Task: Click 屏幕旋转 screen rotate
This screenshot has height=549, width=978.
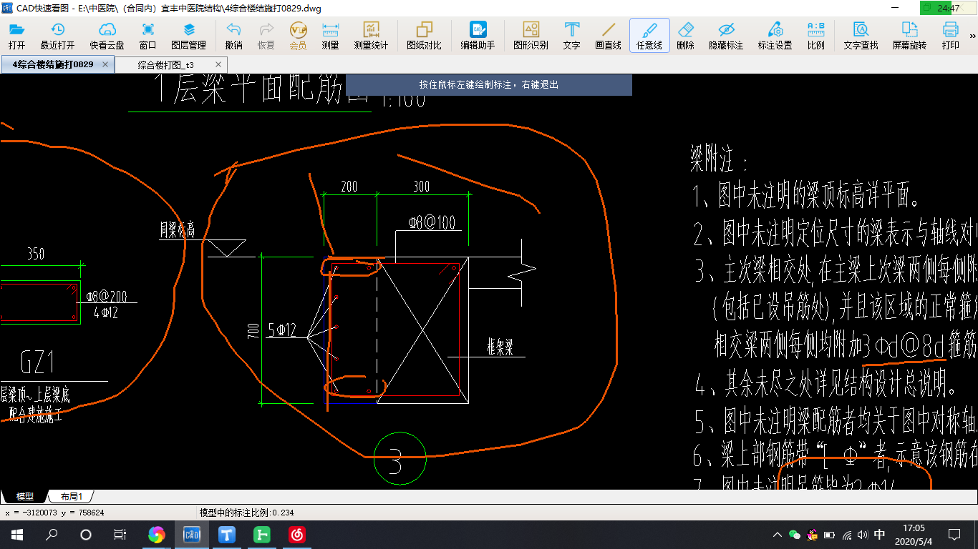Action: 909,35
